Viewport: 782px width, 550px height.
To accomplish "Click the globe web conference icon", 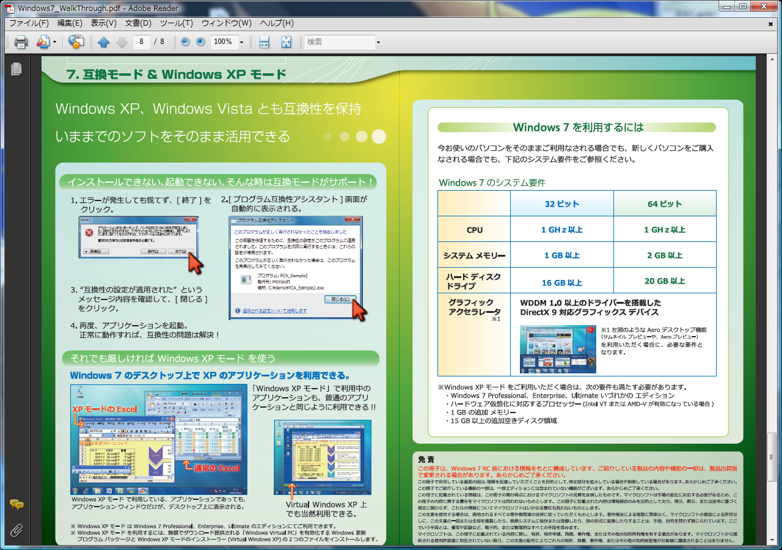I will tap(76, 42).
